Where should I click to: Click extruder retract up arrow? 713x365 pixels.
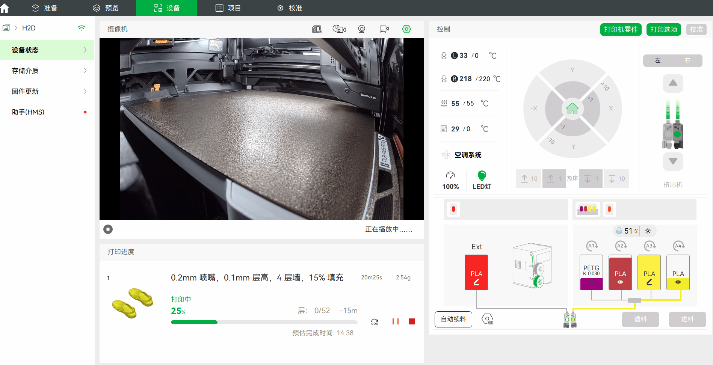[x=673, y=83]
